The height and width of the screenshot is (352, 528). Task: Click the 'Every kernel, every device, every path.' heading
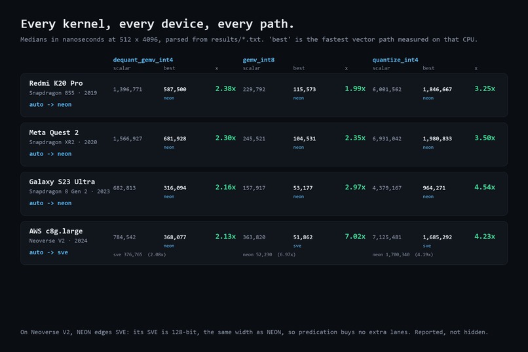[x=157, y=24]
